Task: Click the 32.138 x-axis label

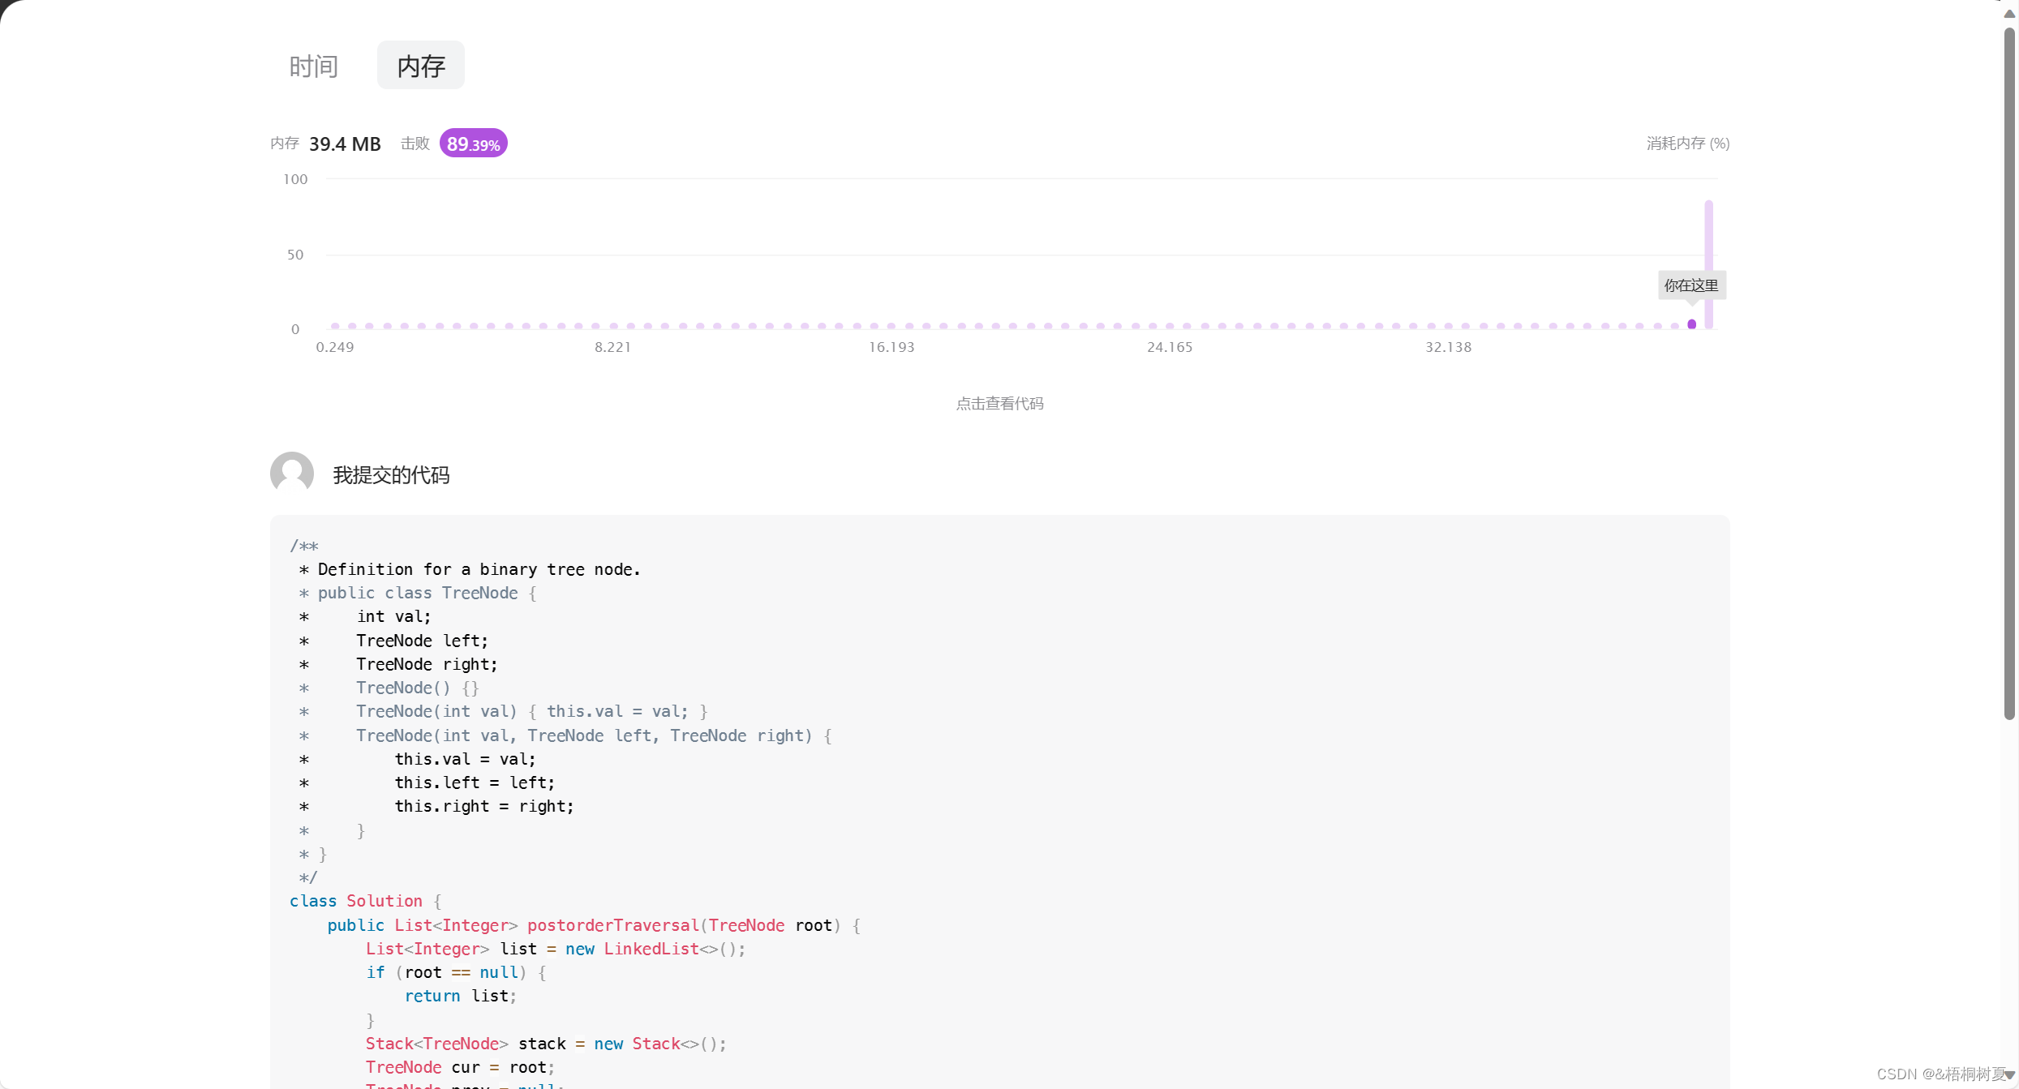Action: coord(1448,347)
